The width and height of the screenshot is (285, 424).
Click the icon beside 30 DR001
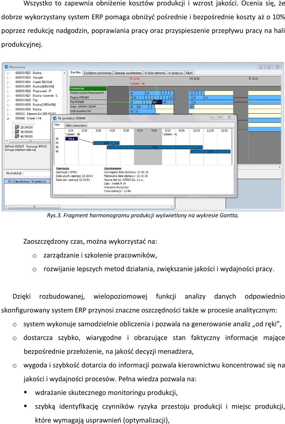pyautogui.click(x=17, y=132)
